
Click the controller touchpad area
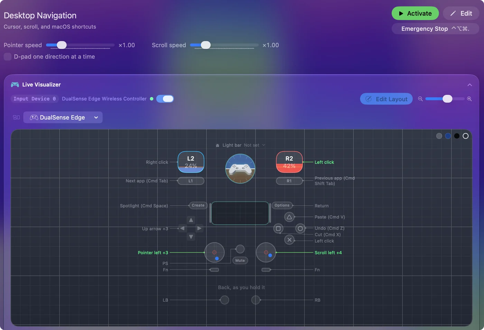tap(240, 213)
